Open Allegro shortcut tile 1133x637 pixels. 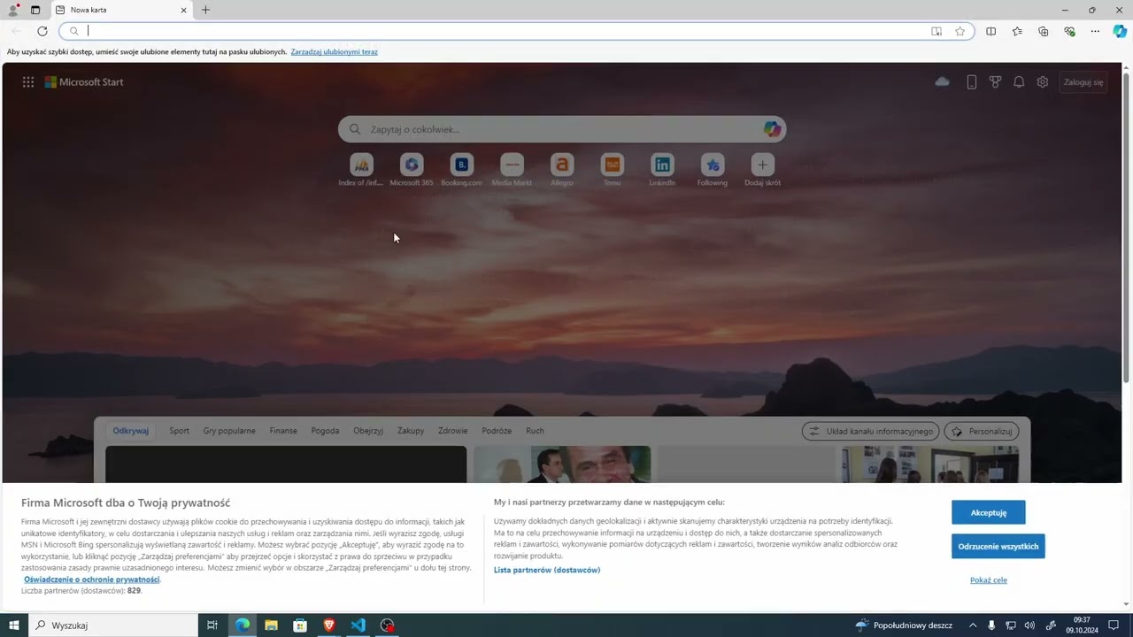(x=562, y=170)
